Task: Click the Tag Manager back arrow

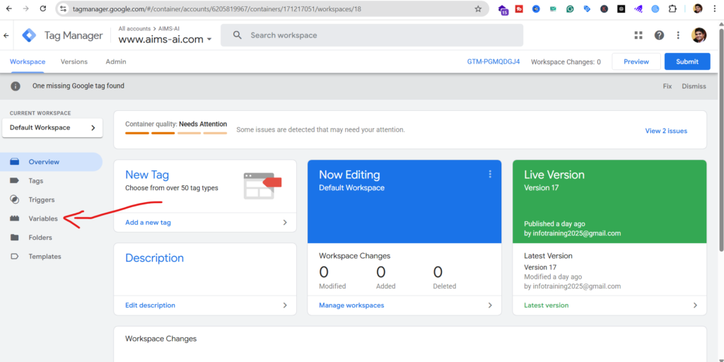Action: click(x=6, y=35)
